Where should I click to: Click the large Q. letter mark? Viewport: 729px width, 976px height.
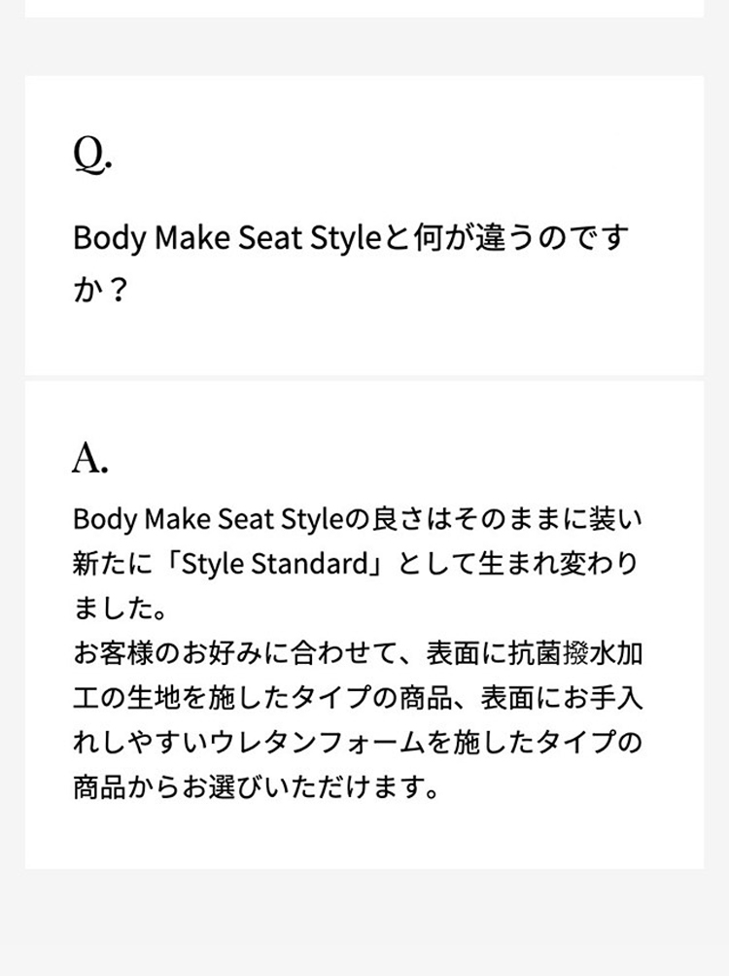[92, 155]
